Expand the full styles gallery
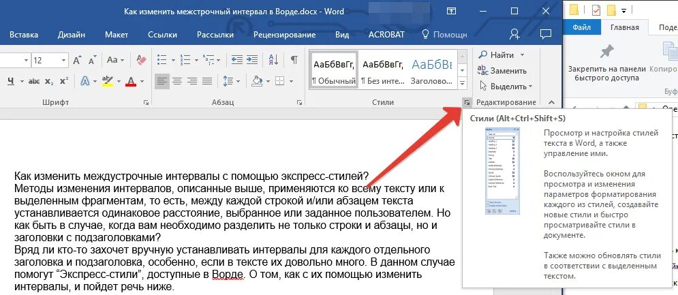The height and width of the screenshot is (295, 678). point(462,83)
